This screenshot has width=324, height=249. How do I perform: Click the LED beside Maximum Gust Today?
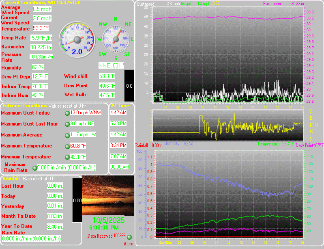point(67,113)
